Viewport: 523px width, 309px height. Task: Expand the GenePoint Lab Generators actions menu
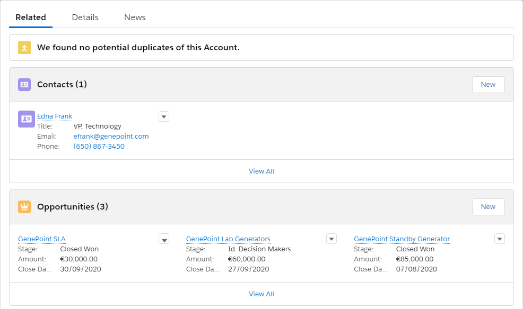(x=332, y=239)
